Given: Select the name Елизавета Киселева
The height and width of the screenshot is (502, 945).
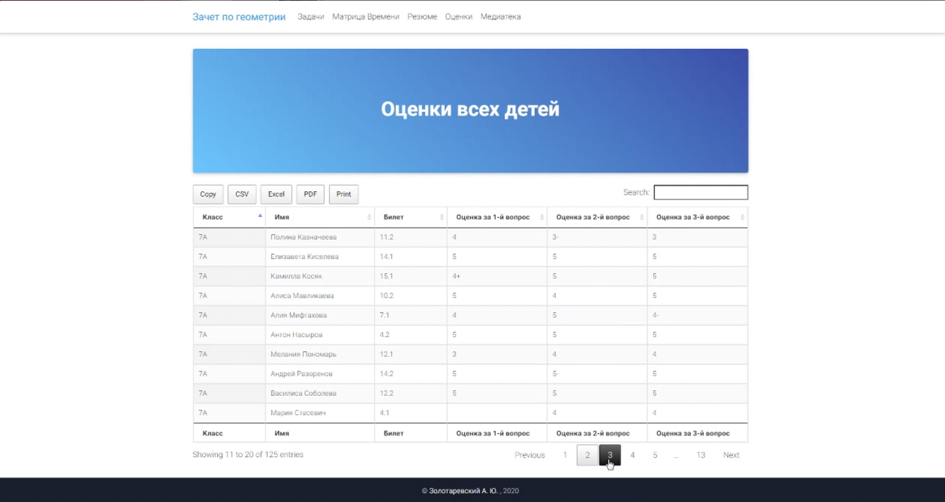Looking at the screenshot, I should coord(305,256).
